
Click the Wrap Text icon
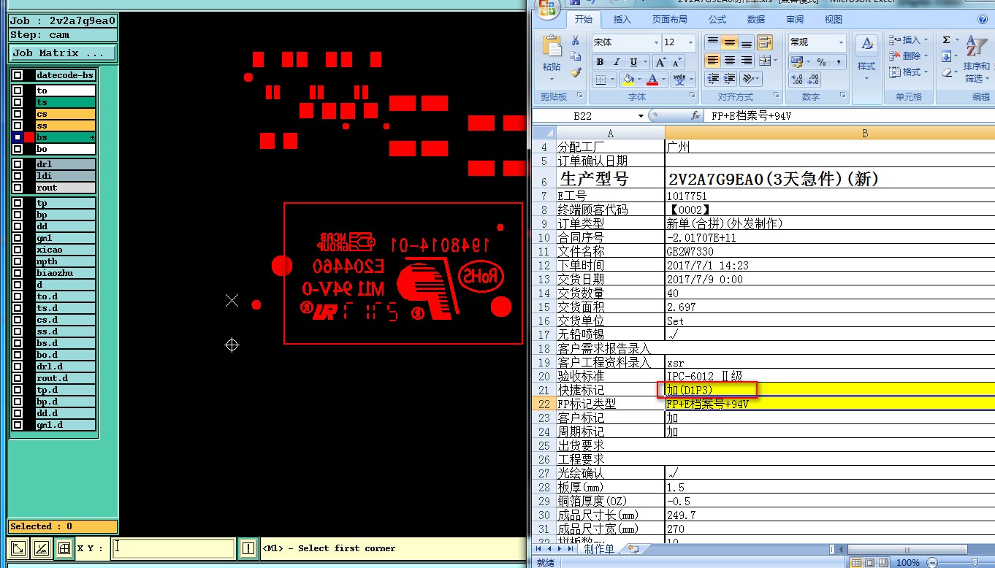tap(764, 42)
